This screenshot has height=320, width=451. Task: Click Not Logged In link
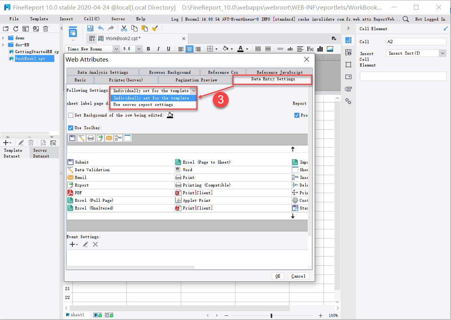[x=430, y=19]
